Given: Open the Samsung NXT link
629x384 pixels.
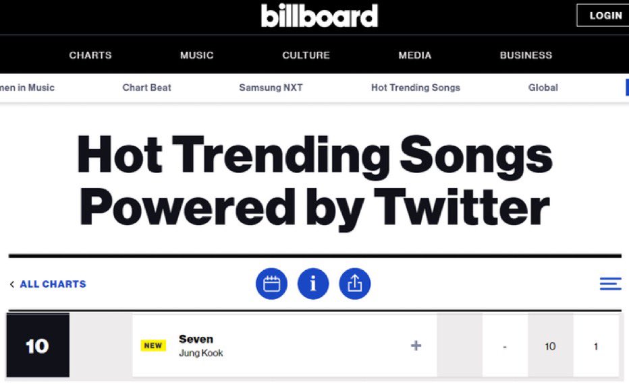Looking at the screenshot, I should click(x=271, y=88).
